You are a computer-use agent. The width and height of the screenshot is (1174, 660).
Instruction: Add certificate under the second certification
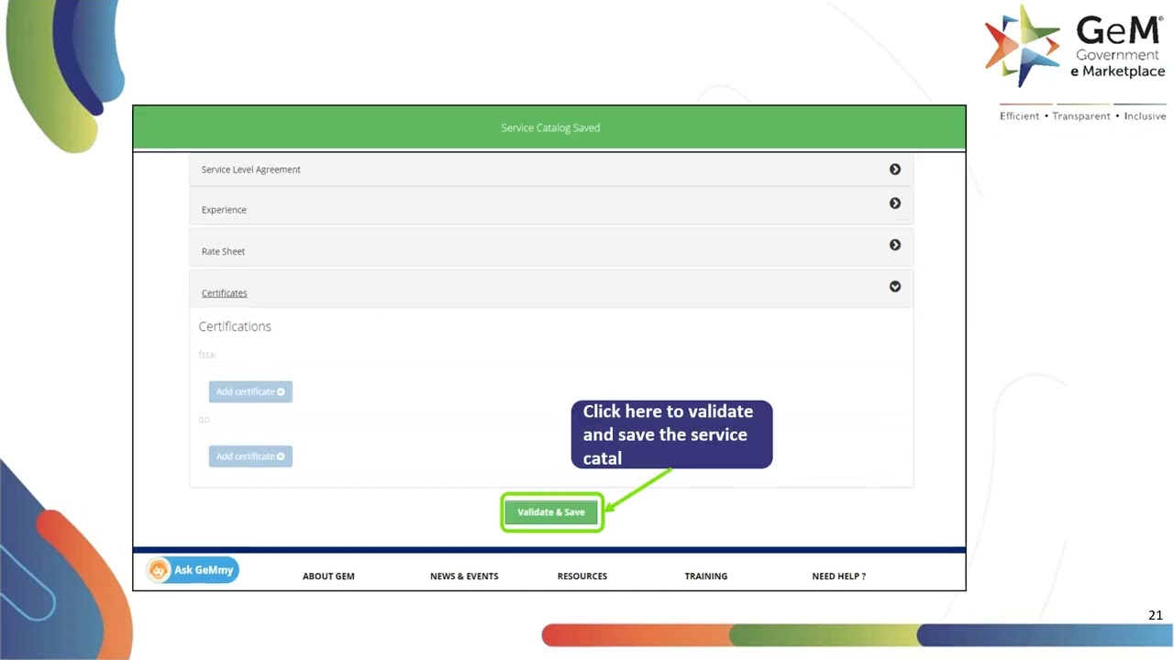250,456
